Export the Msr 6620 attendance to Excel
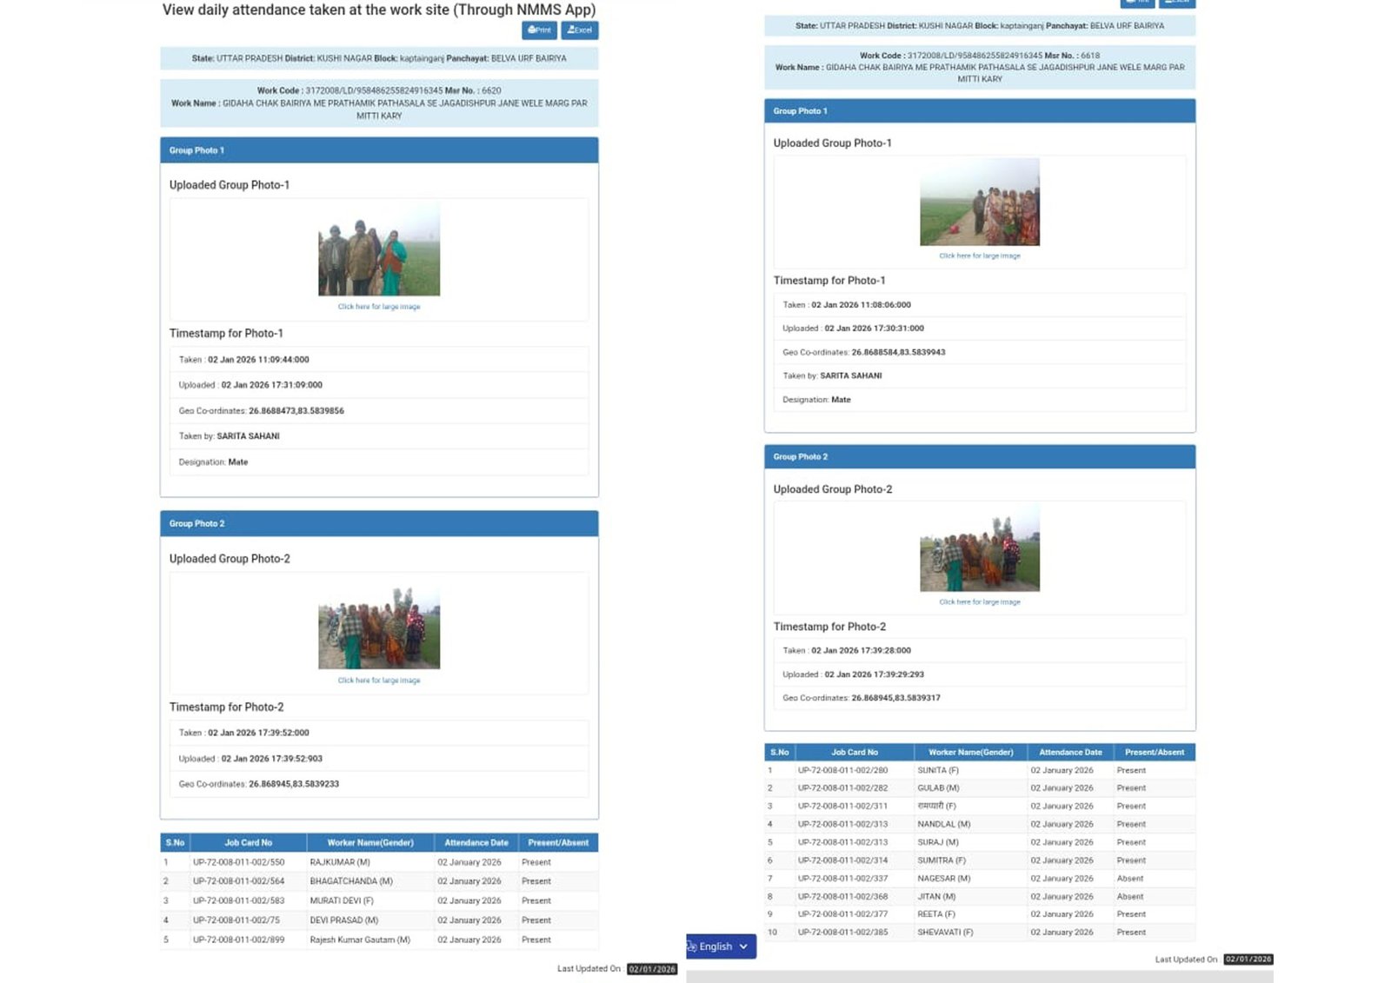This screenshot has width=1391, height=983. (579, 30)
